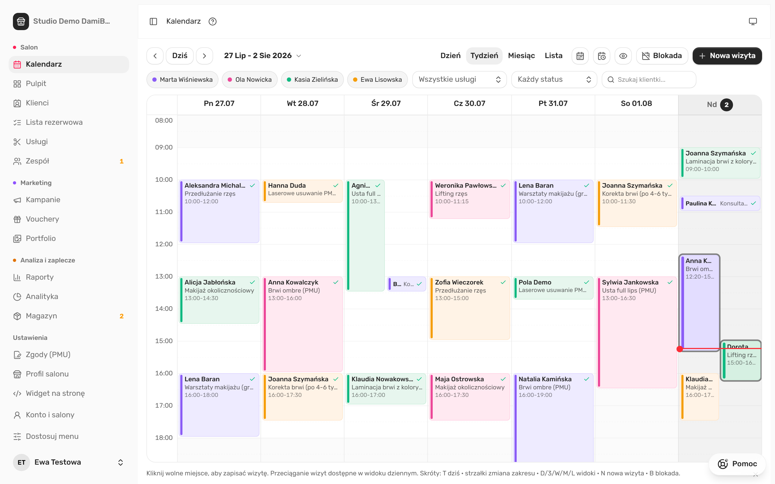Open Vouchery gift item
775x484 pixels.
point(69,219)
